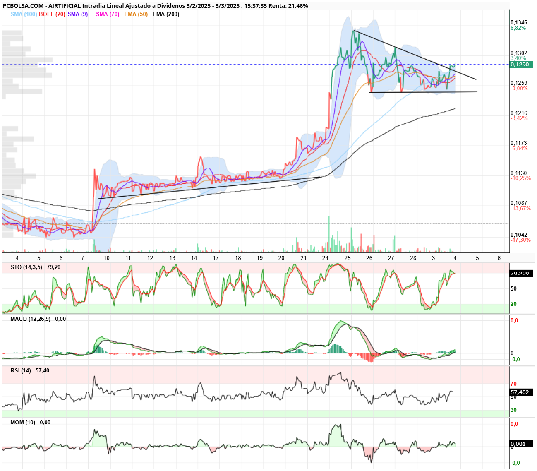Select the 3,40% percentage label
Viewport: 537px width, 471px height.
pyautogui.click(x=518, y=58)
